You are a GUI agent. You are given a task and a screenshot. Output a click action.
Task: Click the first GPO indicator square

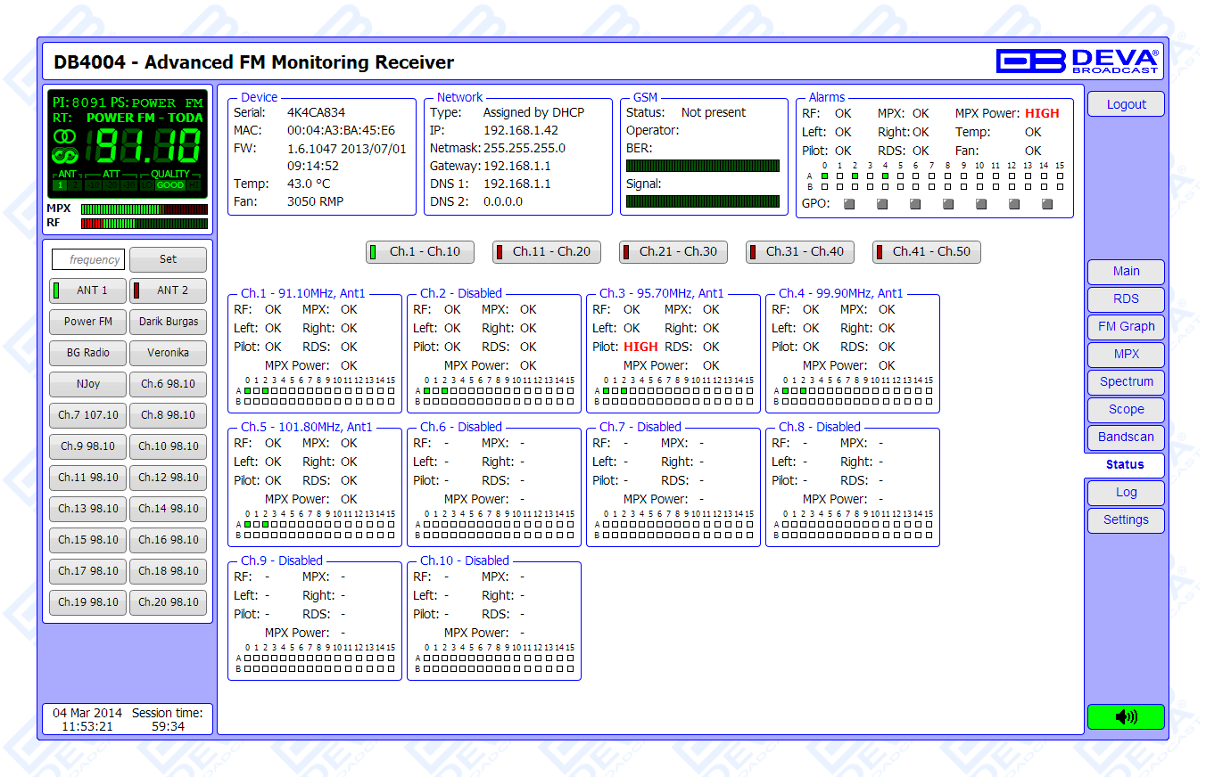[849, 204]
